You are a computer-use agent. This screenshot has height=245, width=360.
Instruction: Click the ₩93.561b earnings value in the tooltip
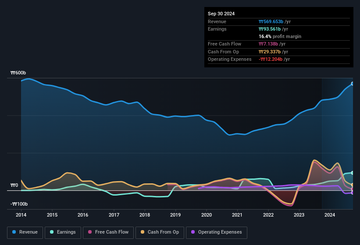270,29
